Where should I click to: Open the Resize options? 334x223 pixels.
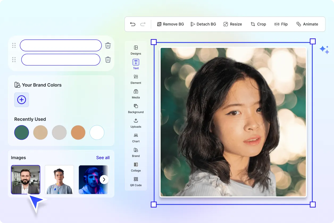point(233,24)
